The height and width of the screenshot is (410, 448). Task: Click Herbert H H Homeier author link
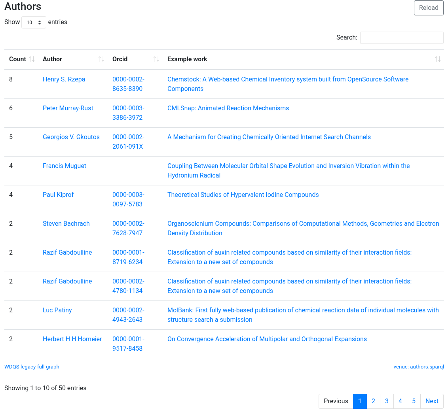[x=72, y=339]
